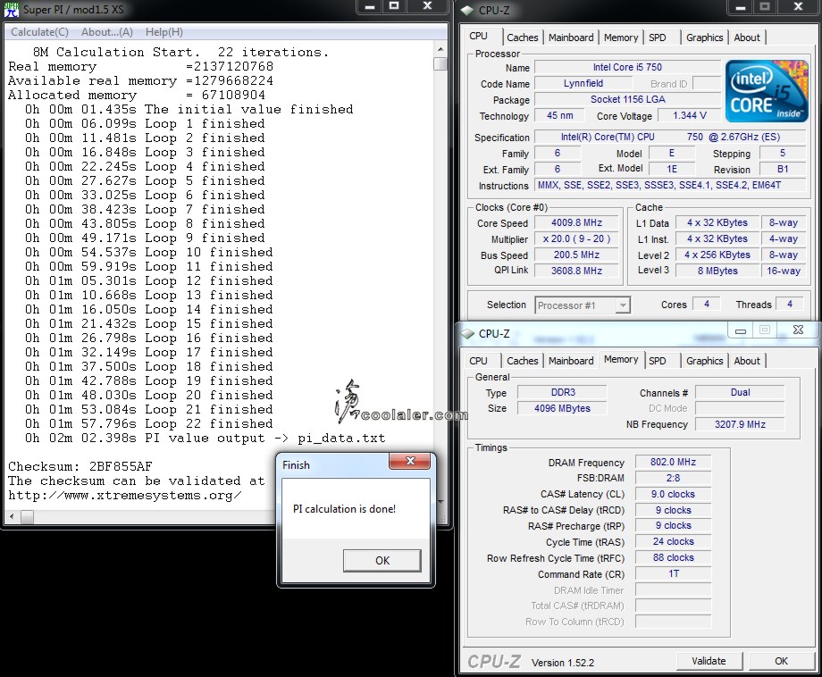Click OK in the Finish dialog
The width and height of the screenshot is (822, 677).
coord(382,560)
